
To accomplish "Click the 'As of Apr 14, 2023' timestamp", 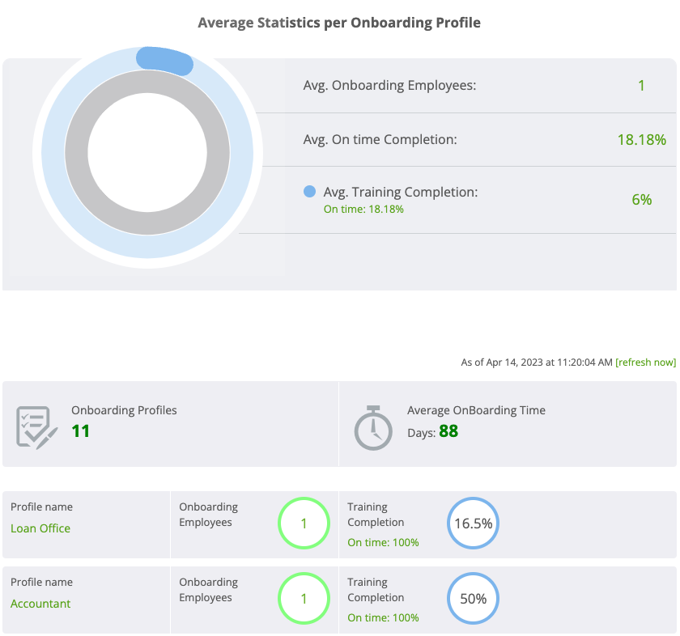I will [537, 363].
